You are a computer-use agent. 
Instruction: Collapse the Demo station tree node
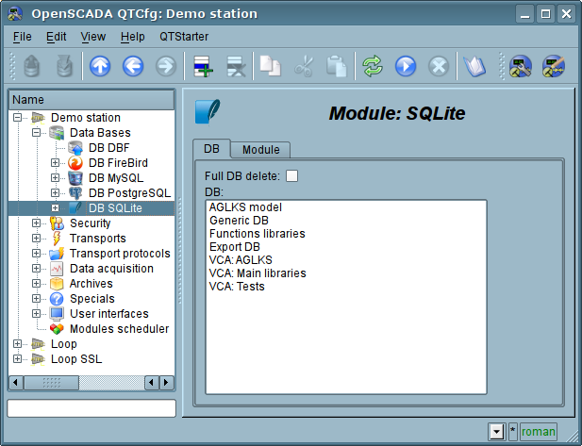tap(17, 118)
